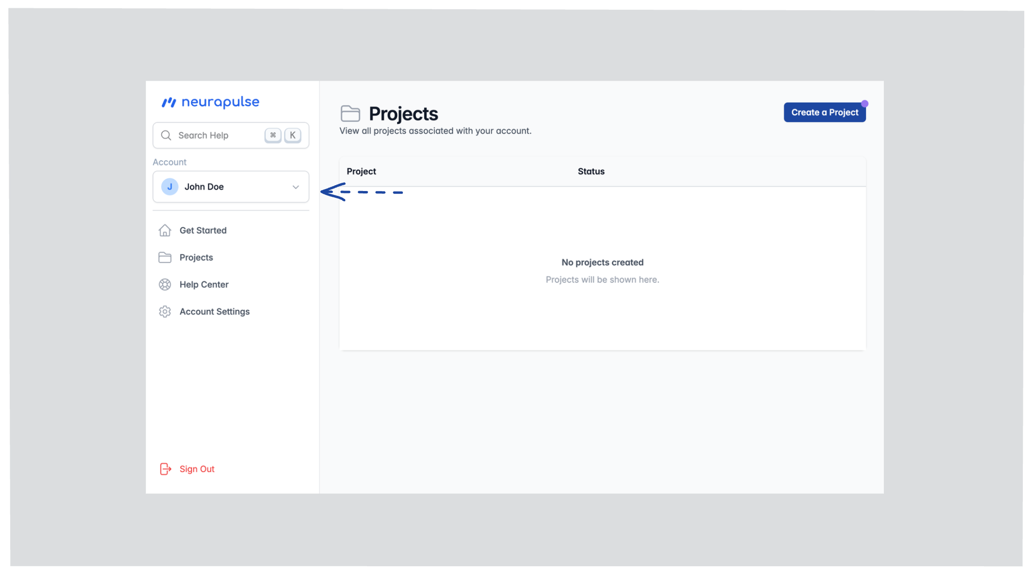Open the Get Started menu item

pyautogui.click(x=203, y=230)
